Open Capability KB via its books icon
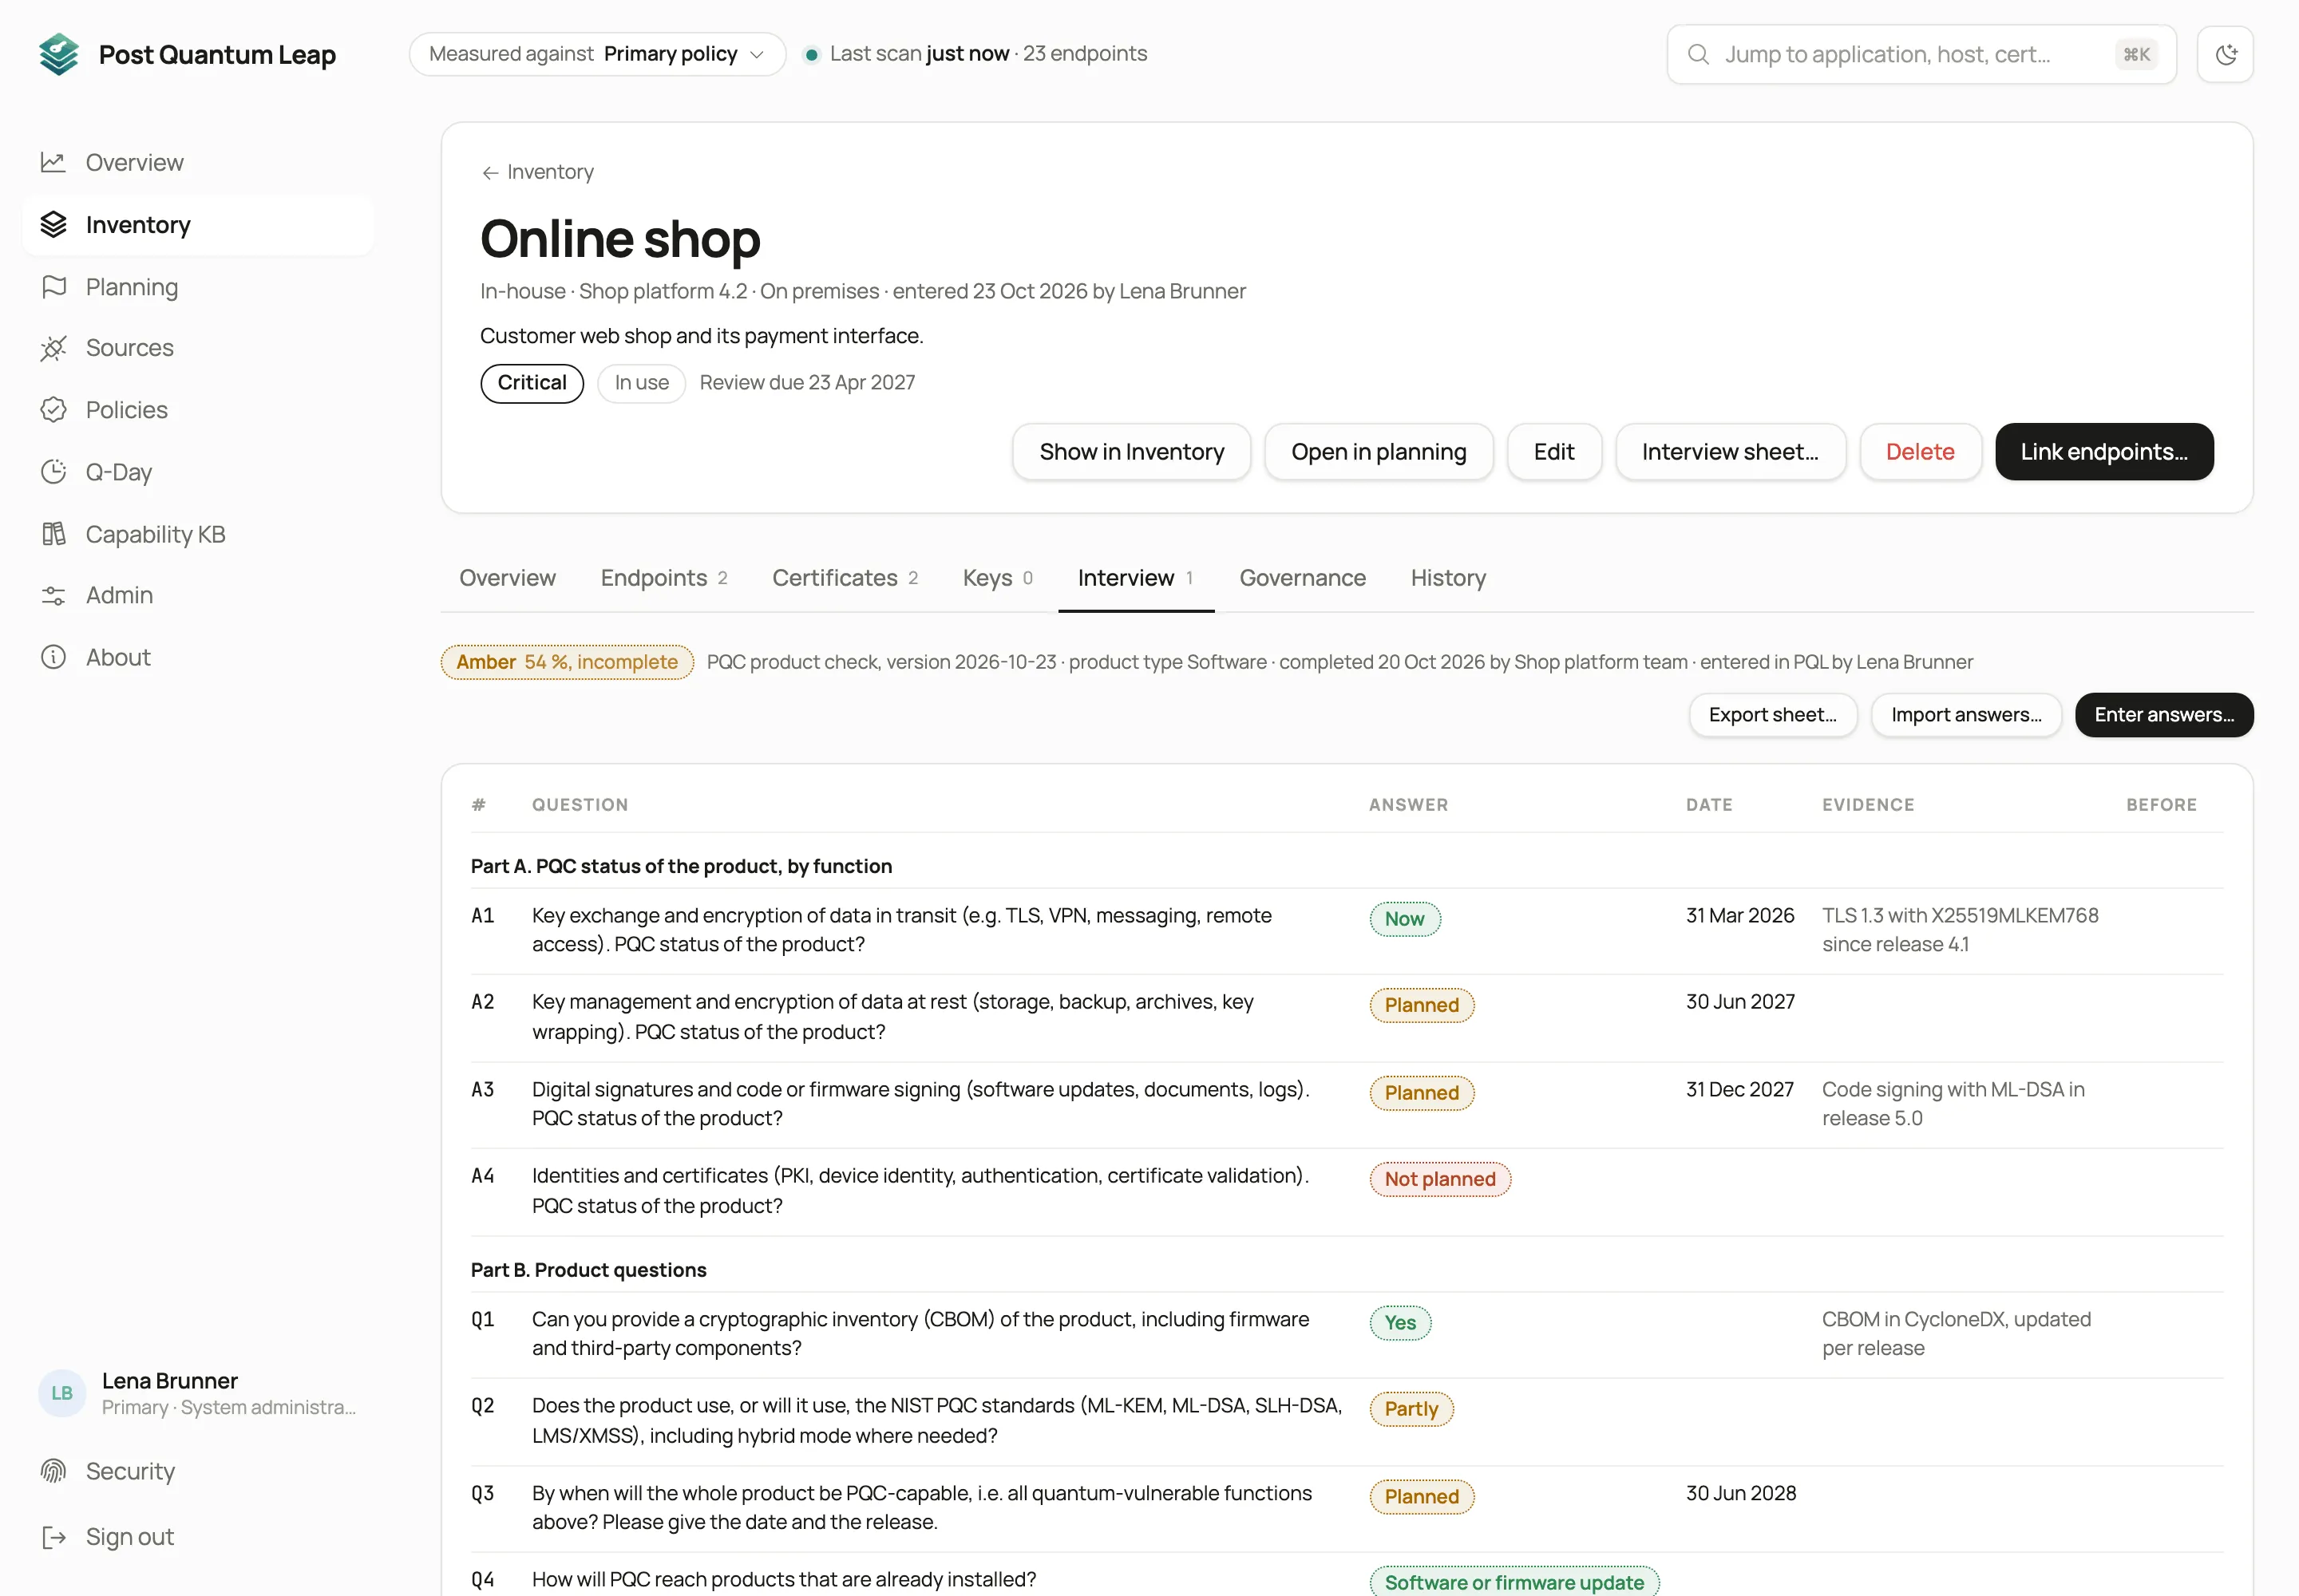 (53, 534)
